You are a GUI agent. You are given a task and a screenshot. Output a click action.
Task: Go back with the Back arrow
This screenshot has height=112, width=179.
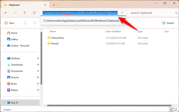(x=6, y=13)
